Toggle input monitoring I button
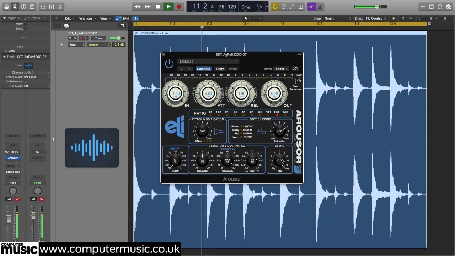Screen dimensions: 455x256 (x=86, y=38)
